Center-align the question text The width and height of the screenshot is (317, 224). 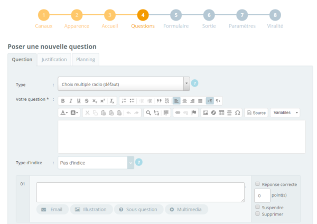[x=184, y=100]
